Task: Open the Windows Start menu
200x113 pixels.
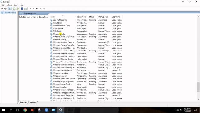Action: click(x=3, y=110)
